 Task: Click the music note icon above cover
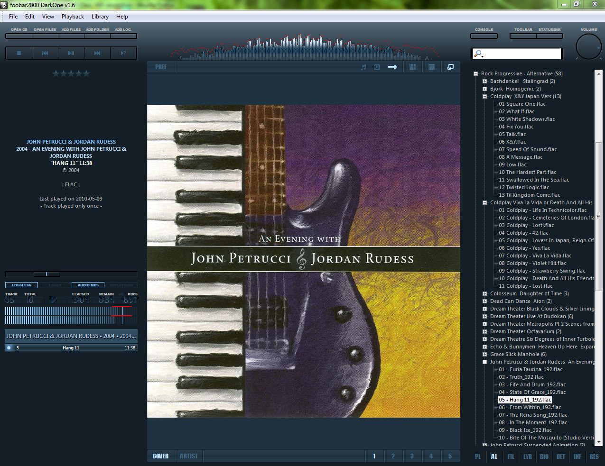point(363,67)
